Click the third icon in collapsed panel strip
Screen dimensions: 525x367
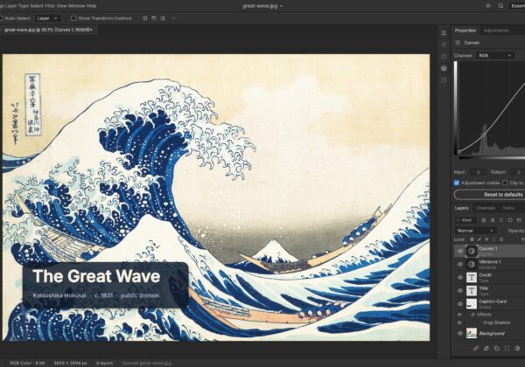444,56
